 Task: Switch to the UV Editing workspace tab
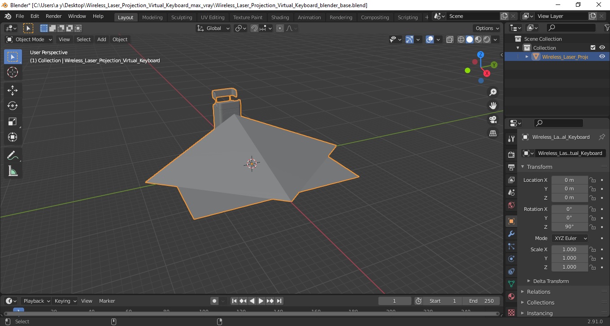(213, 17)
